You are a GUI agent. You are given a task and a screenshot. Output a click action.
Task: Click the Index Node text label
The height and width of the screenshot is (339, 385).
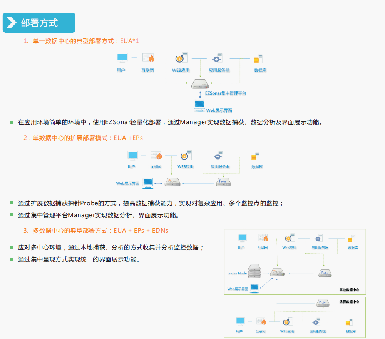pyautogui.click(x=238, y=273)
